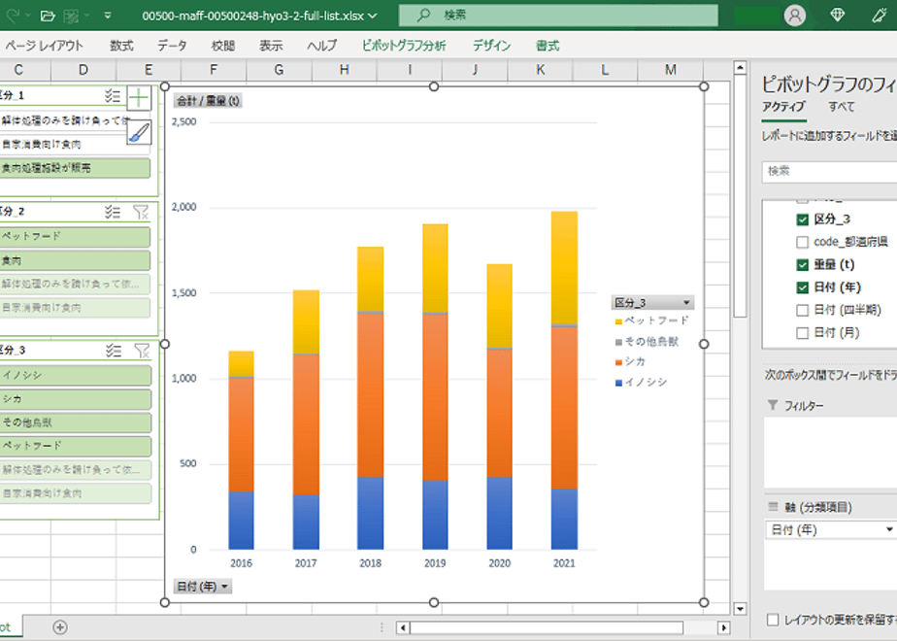Select ペットフード in the 区分_3 slicer
Viewport: 897px width, 641px height.
coord(76,446)
